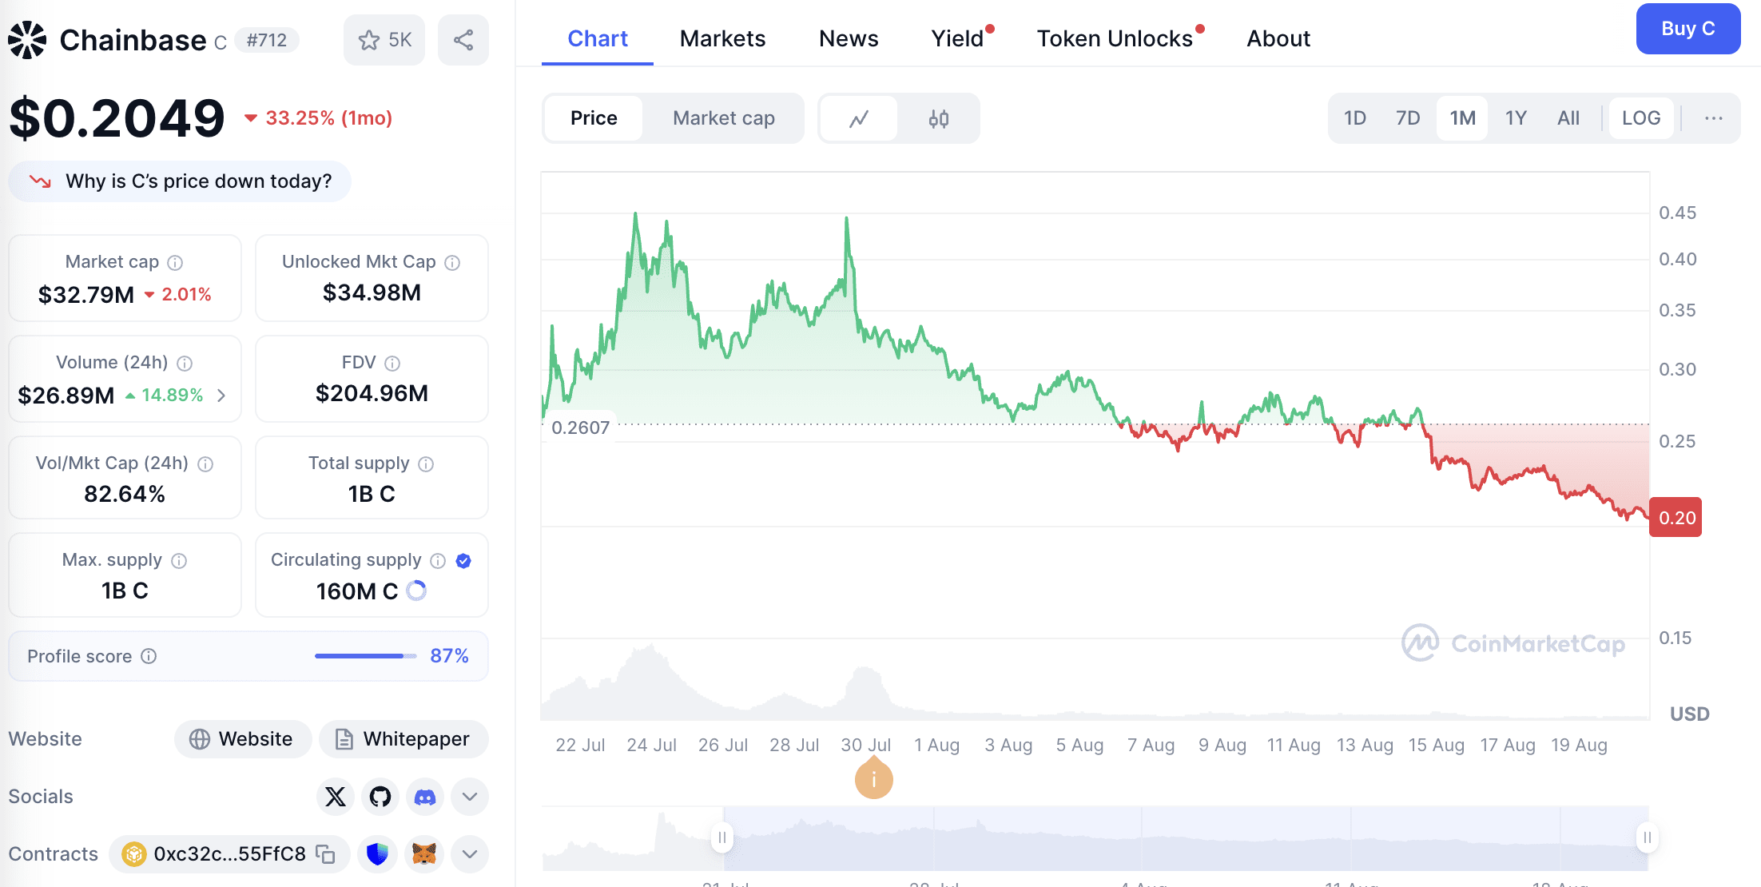Open the Markets tab

[x=722, y=38]
